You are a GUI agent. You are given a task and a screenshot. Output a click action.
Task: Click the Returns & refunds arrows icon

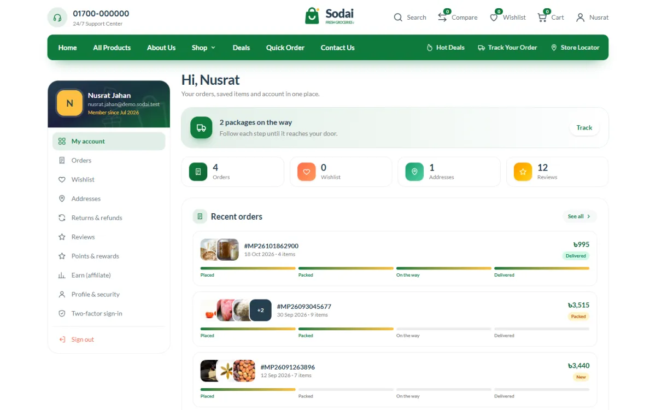pyautogui.click(x=62, y=218)
